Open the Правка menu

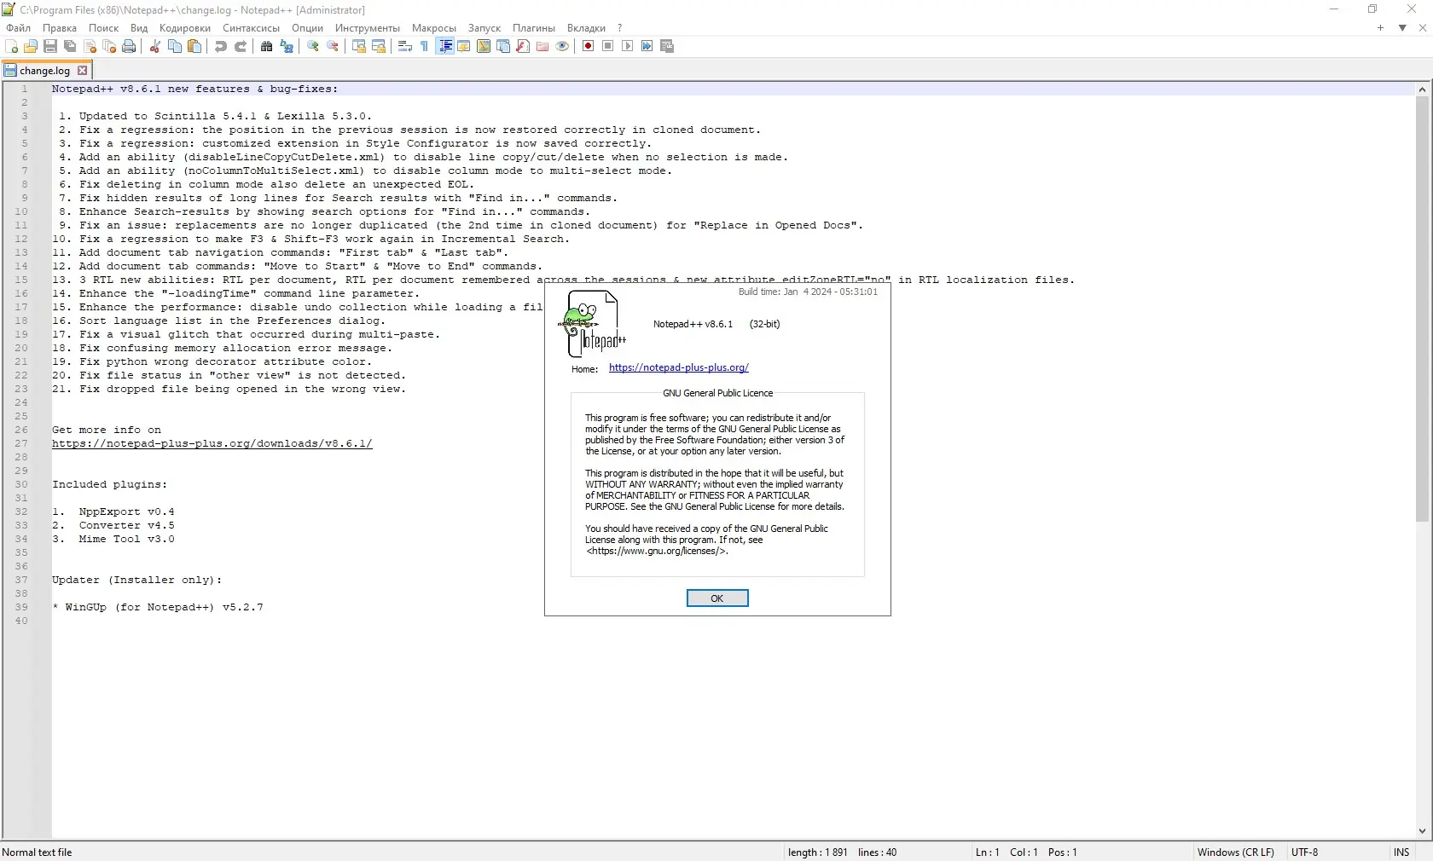(60, 28)
